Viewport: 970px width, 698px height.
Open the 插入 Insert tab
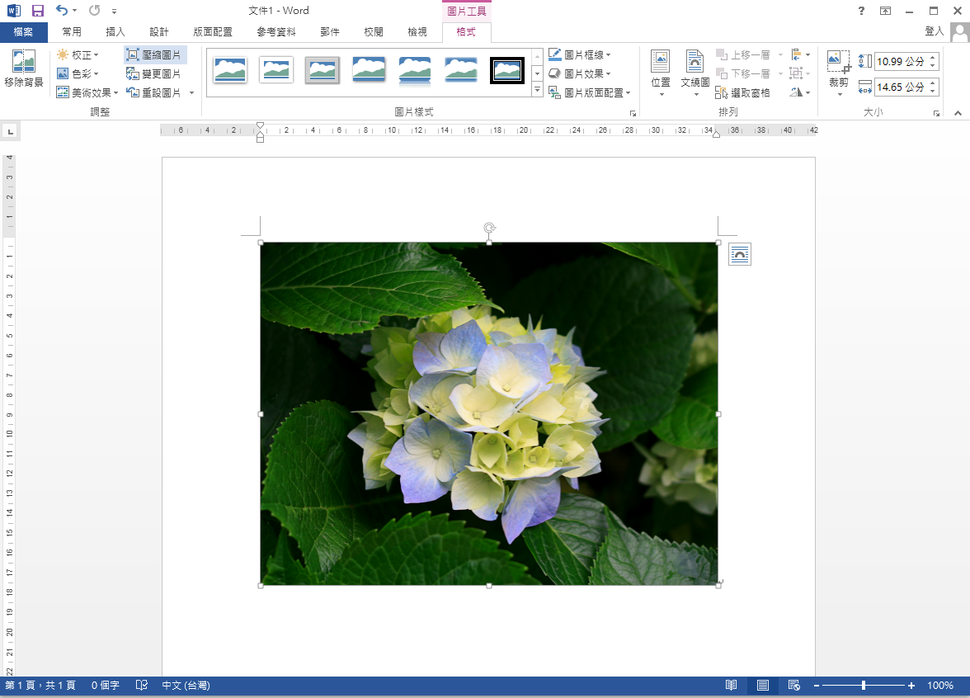(x=115, y=32)
